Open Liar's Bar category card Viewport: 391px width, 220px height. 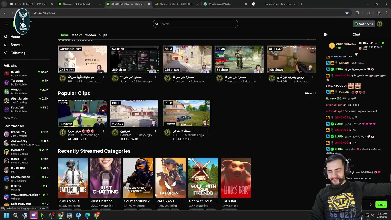236,178
